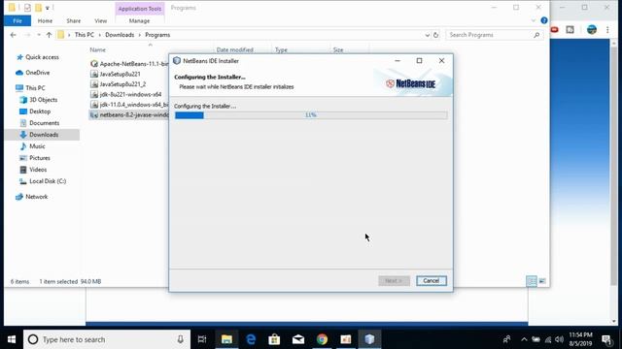Image resolution: width=622 pixels, height=349 pixels.
Task: Open quick access toolbar customize dropdown
Action: pos(48,8)
